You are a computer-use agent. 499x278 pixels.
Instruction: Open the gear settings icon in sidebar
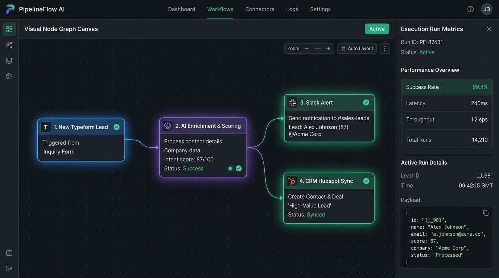[x=9, y=76]
